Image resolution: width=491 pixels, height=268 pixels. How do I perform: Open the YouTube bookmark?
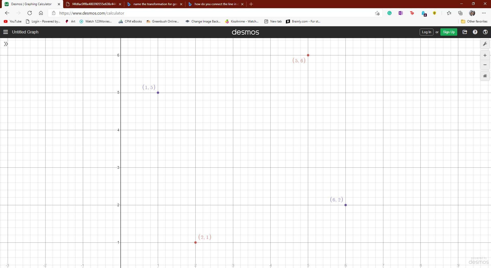tap(13, 21)
